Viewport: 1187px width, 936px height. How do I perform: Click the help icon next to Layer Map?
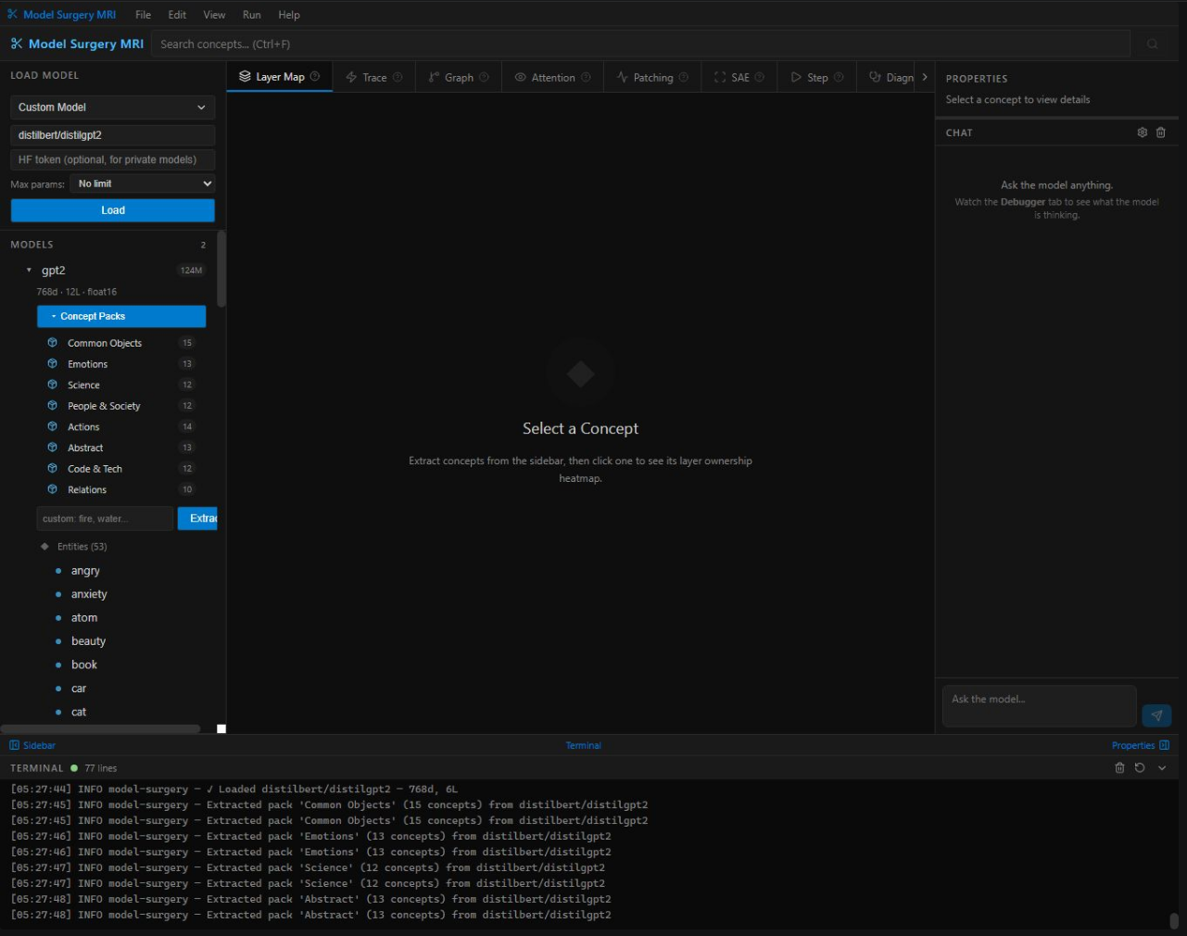(x=315, y=77)
